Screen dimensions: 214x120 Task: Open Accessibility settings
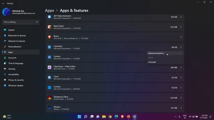pos(21,74)
